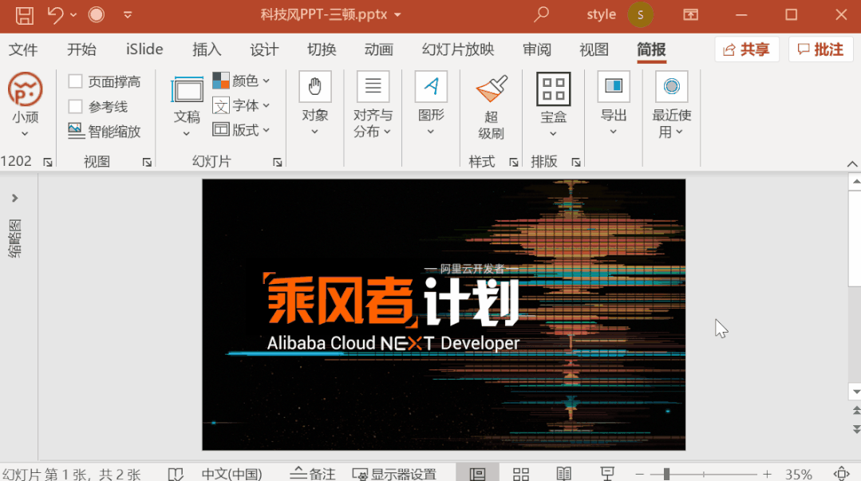Open the 颜色 color dropdown

coord(242,81)
